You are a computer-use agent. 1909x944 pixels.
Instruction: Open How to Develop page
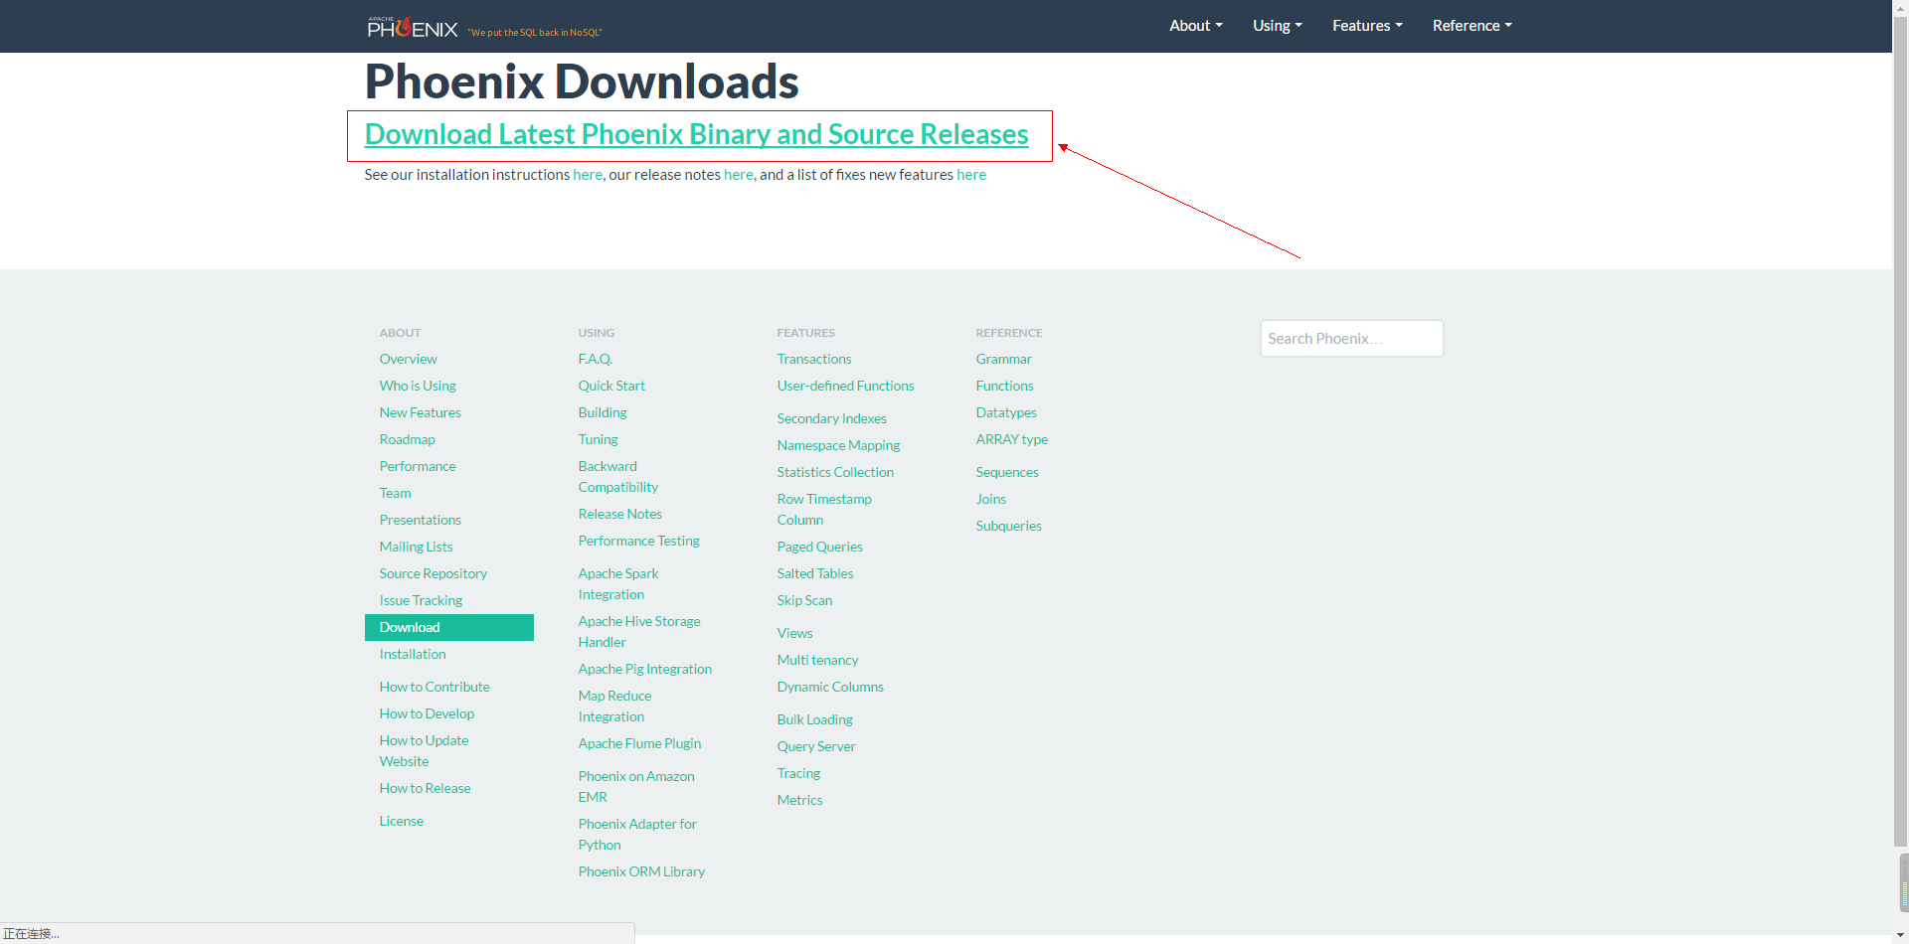click(x=427, y=713)
